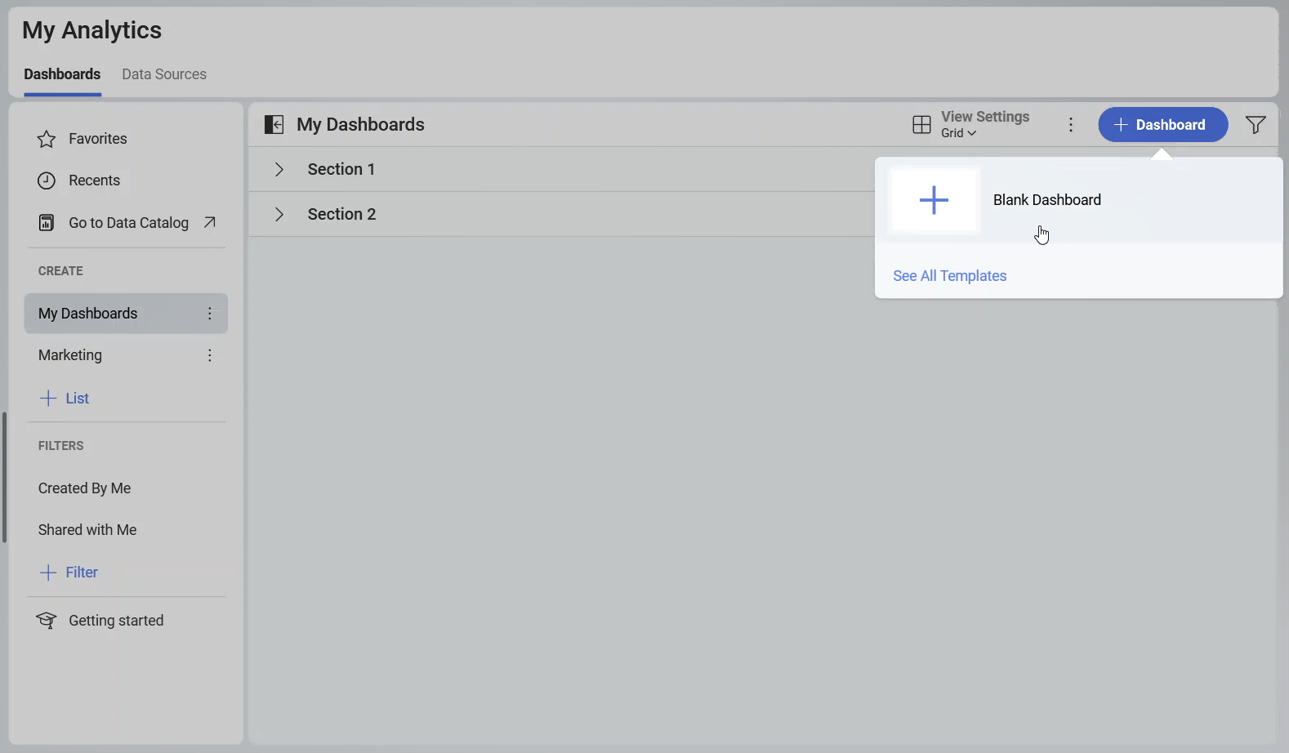Add a new Filter

tap(69, 573)
